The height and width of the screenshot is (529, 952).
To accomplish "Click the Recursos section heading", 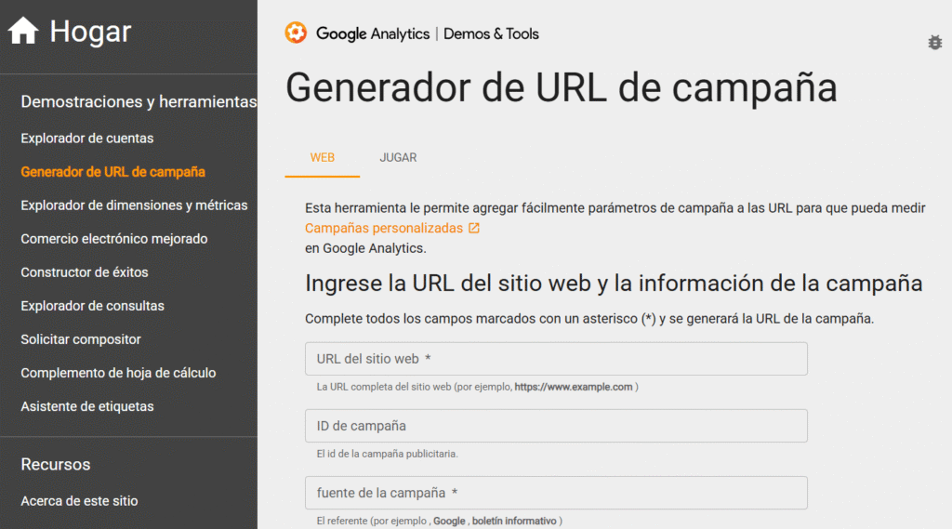I will (x=55, y=464).
